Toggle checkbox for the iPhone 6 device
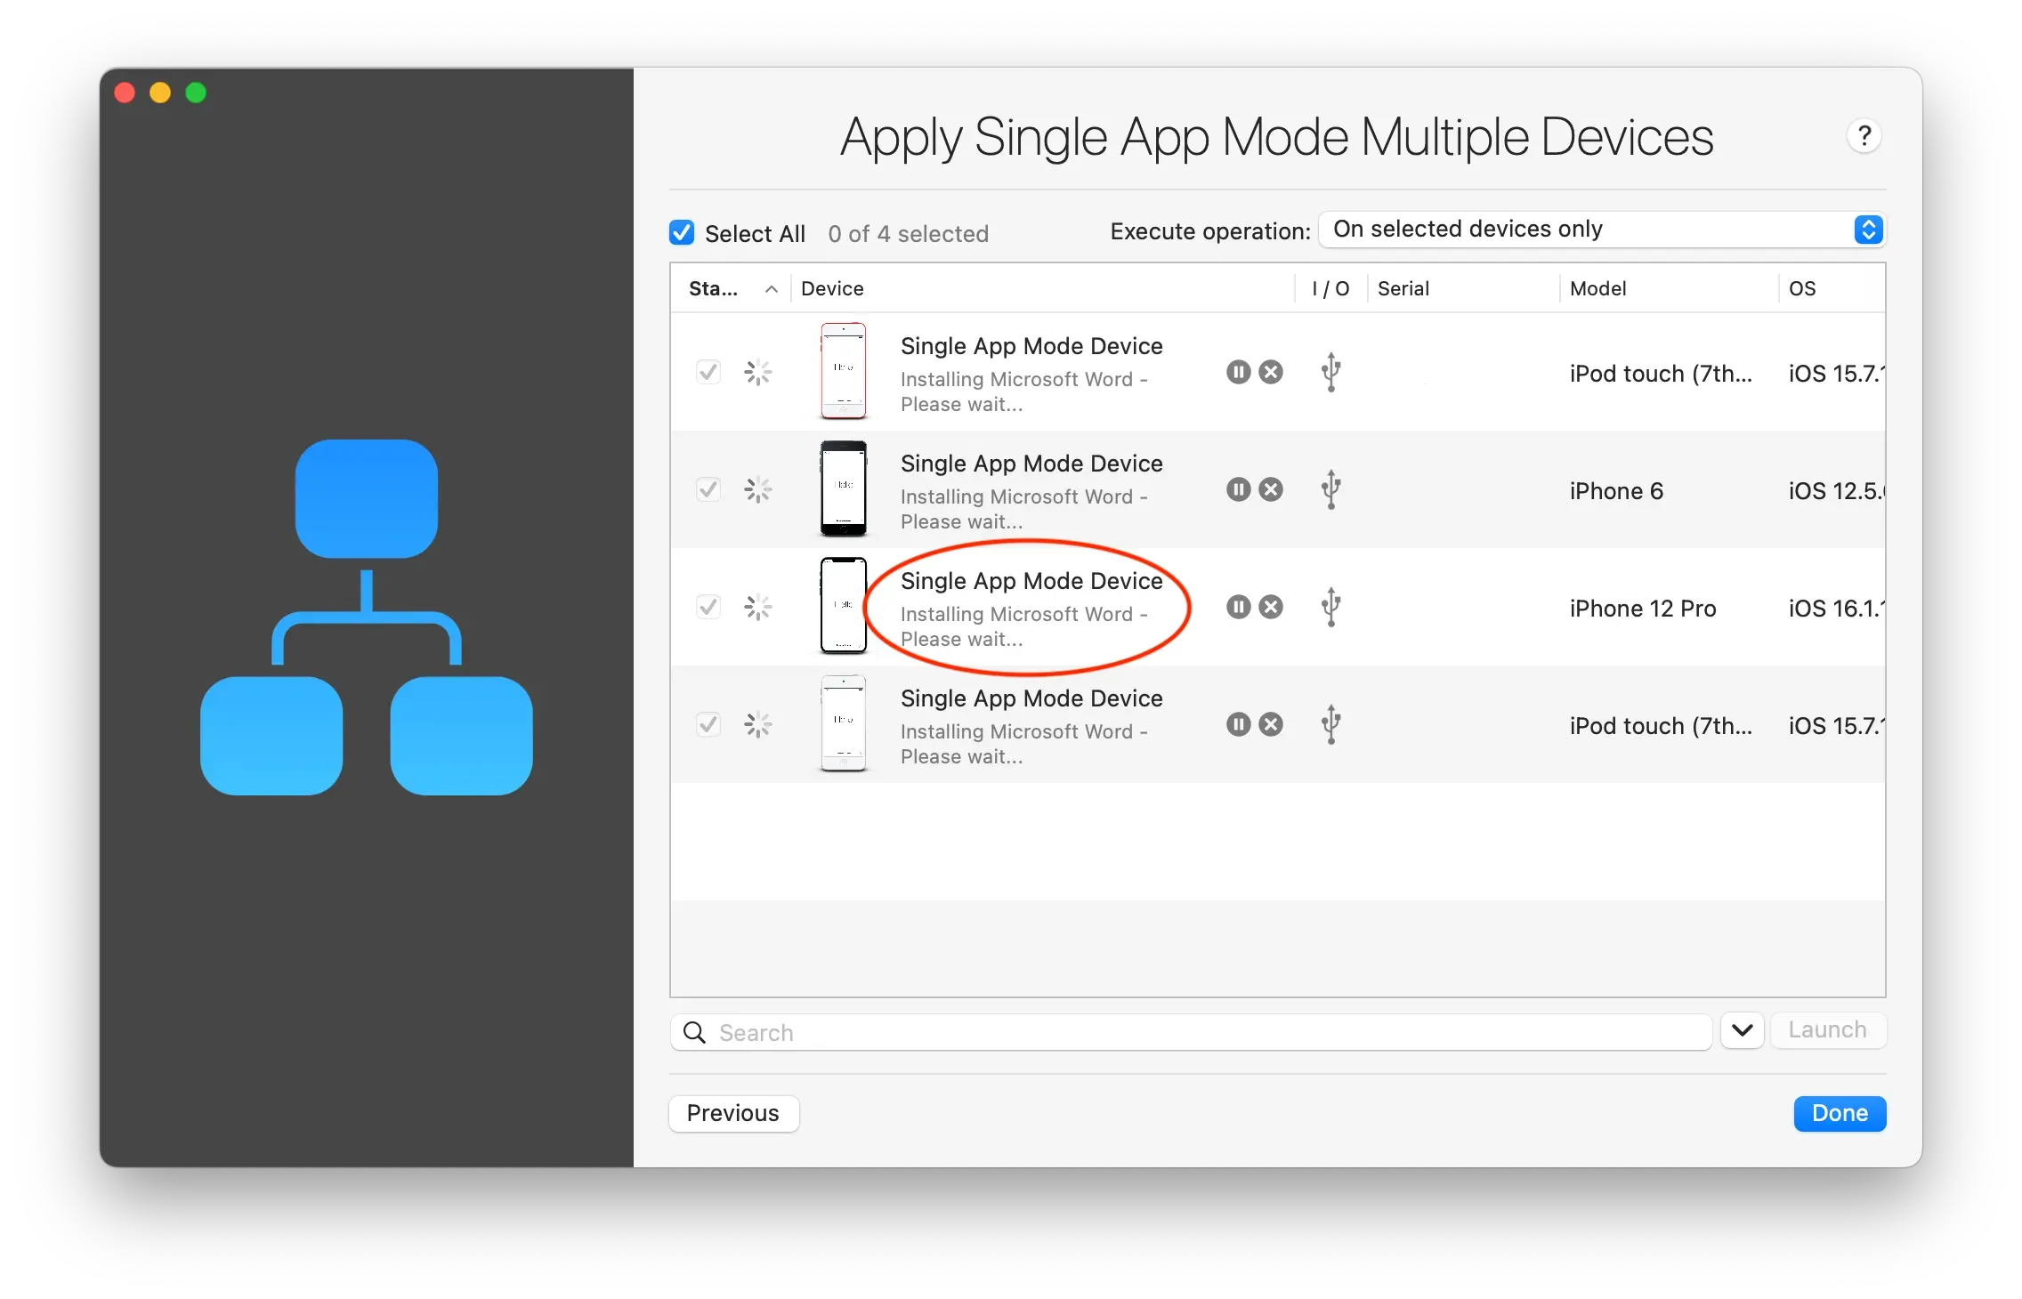This screenshot has height=1299, width=2022. coord(708,489)
